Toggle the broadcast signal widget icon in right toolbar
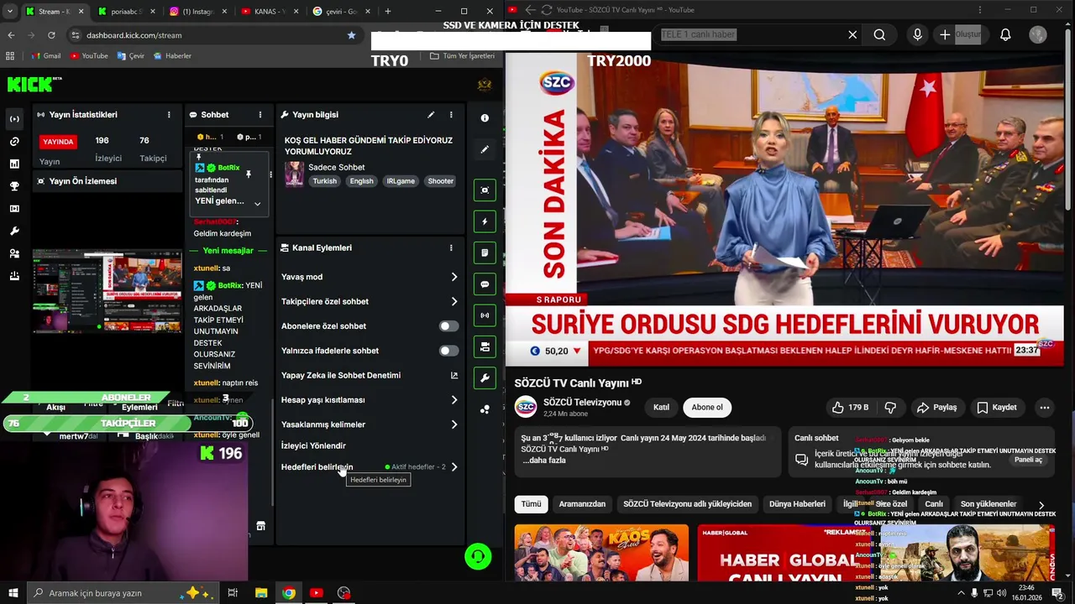 click(485, 315)
